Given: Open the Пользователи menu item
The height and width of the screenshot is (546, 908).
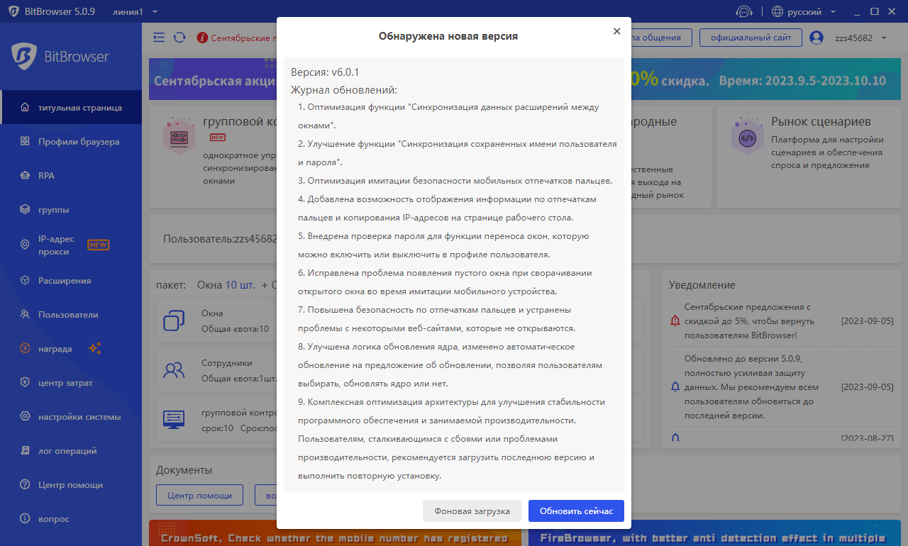Looking at the screenshot, I should click(71, 315).
